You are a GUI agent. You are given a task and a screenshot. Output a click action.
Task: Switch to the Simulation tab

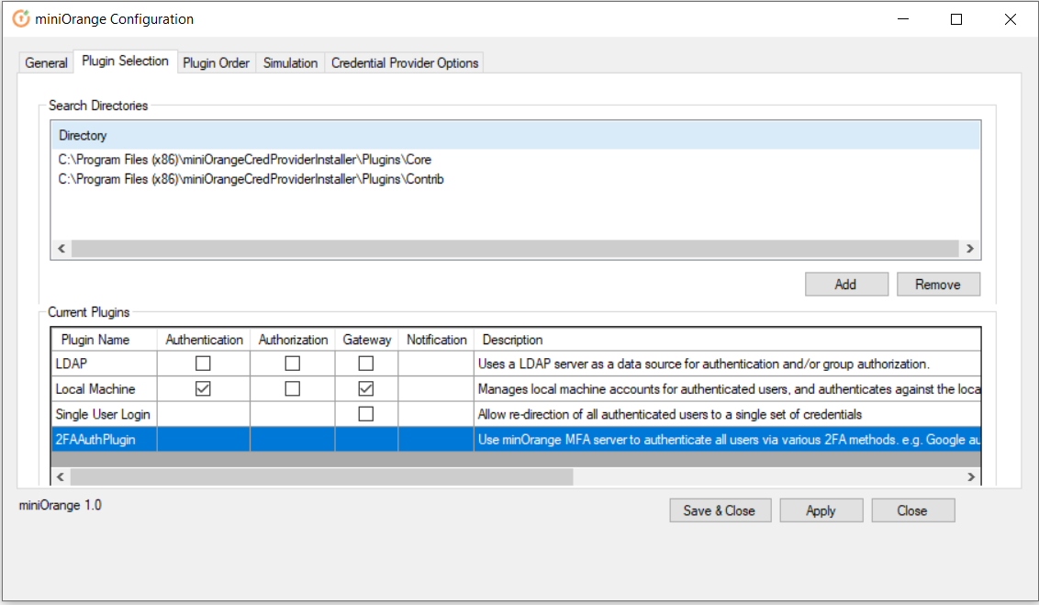[290, 63]
